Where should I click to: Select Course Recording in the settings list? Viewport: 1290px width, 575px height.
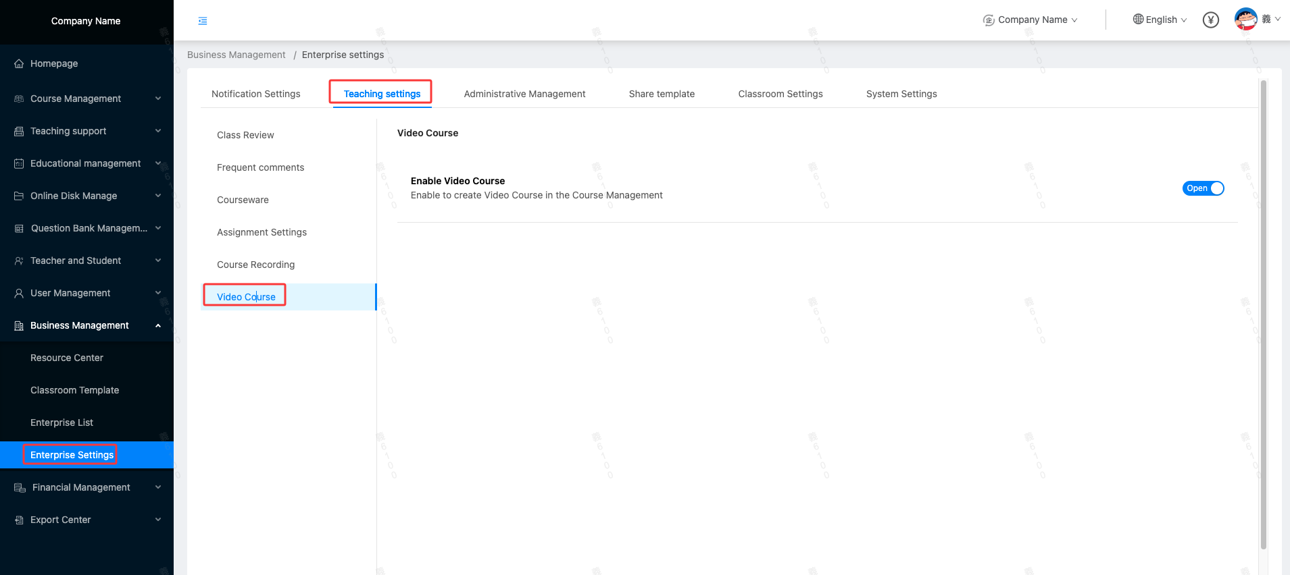point(255,265)
